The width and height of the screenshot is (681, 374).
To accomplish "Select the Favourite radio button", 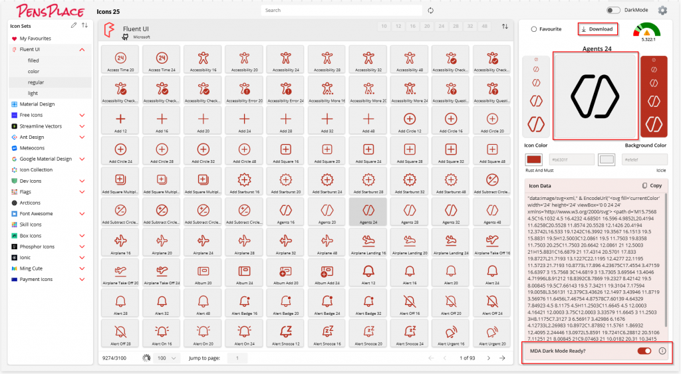I will pos(534,29).
